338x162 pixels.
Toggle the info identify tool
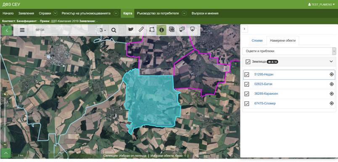[161, 29]
